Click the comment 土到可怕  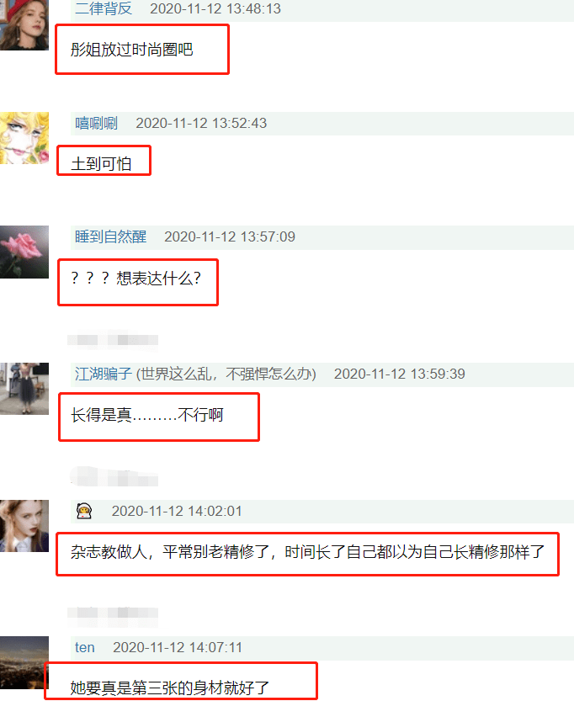point(101,163)
